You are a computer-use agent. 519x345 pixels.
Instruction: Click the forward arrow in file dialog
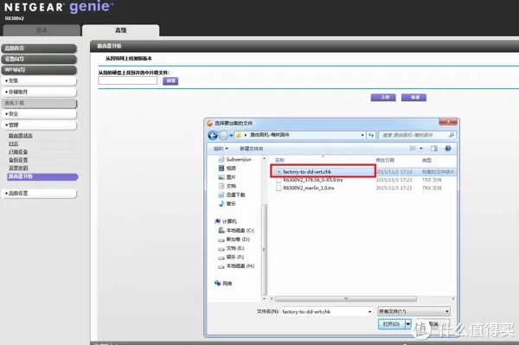coord(223,135)
